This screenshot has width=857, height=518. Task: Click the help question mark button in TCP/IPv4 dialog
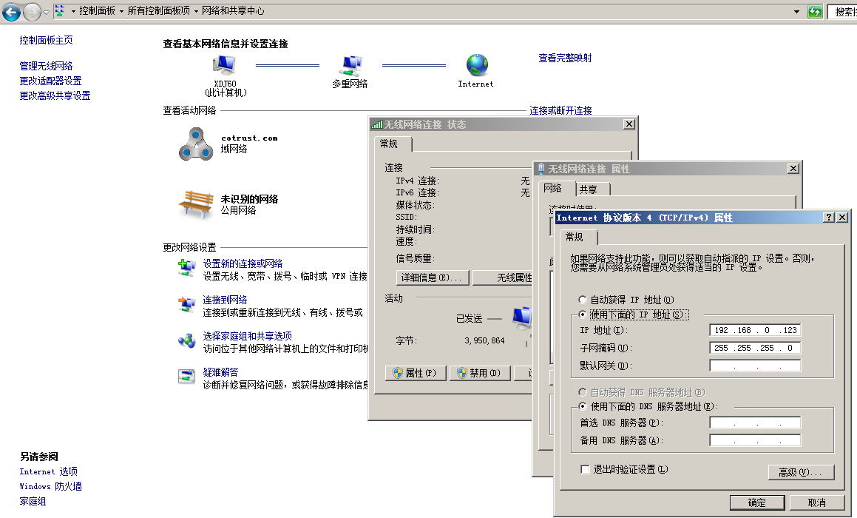829,218
